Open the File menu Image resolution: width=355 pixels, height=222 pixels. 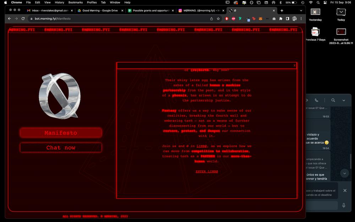pyautogui.click(x=28, y=2)
